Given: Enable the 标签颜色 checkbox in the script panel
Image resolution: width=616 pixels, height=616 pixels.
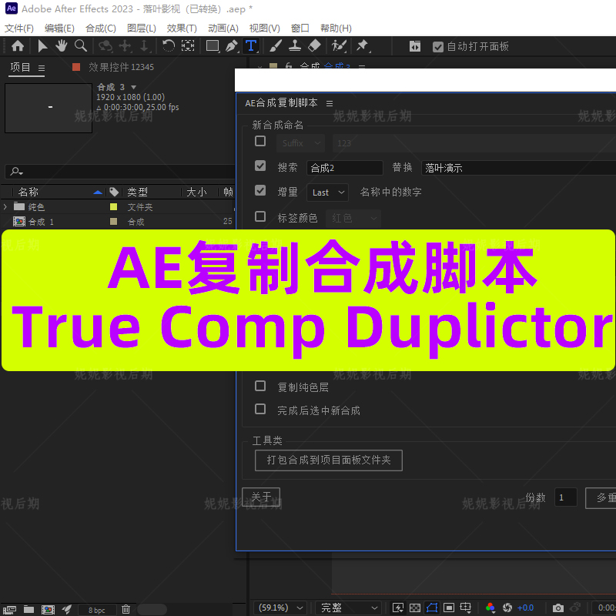Looking at the screenshot, I should tap(260, 216).
